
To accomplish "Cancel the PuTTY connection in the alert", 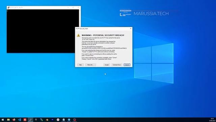I will (x=127, y=65).
